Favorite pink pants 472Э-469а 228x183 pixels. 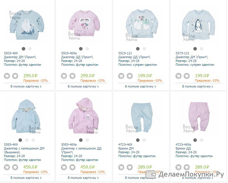(187, 167)
